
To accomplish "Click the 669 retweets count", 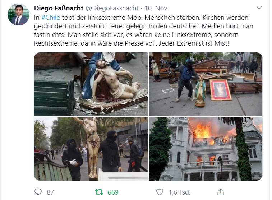I will [x=113, y=192].
